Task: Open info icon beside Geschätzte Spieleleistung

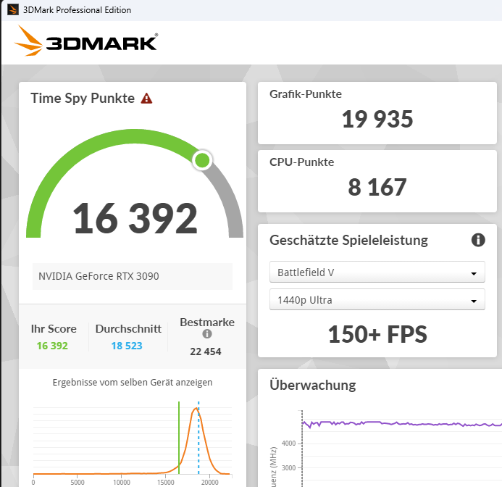Action: click(478, 240)
